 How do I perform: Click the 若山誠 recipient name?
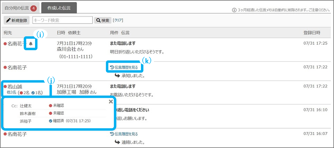coord(15,86)
